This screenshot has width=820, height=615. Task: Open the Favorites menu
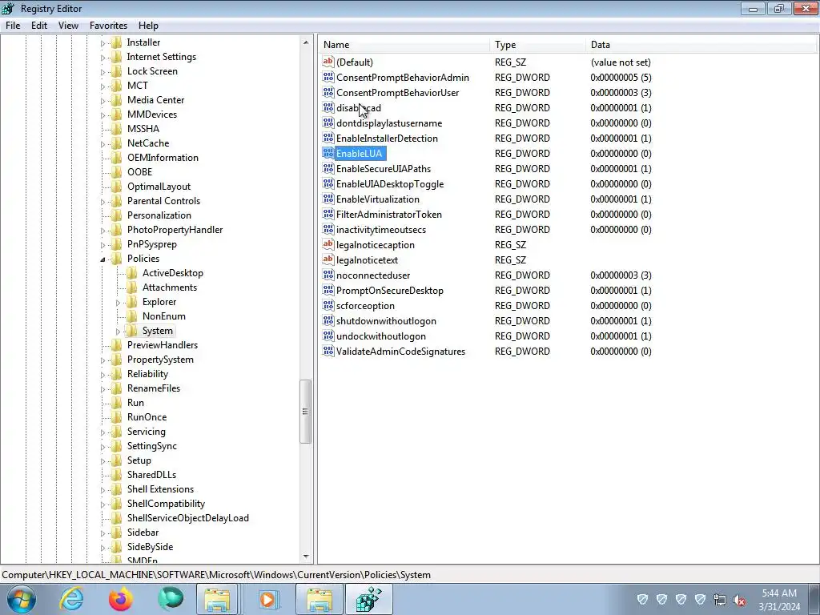tap(108, 25)
